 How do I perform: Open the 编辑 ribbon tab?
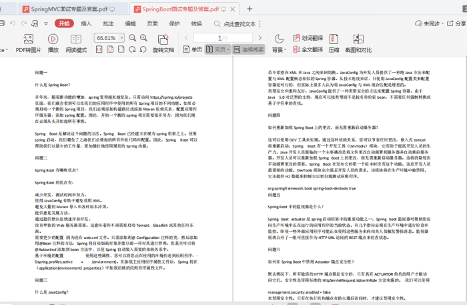[130, 23]
